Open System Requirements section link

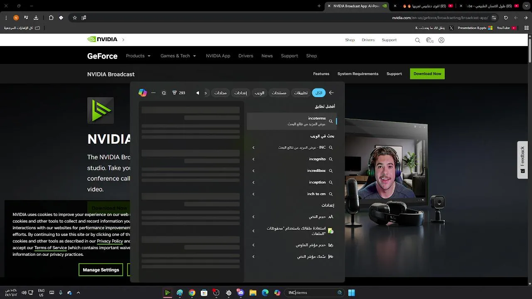point(358,74)
